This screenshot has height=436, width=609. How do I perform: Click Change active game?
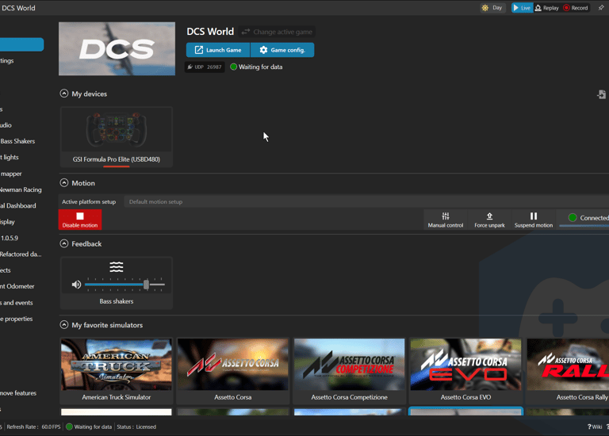277,32
